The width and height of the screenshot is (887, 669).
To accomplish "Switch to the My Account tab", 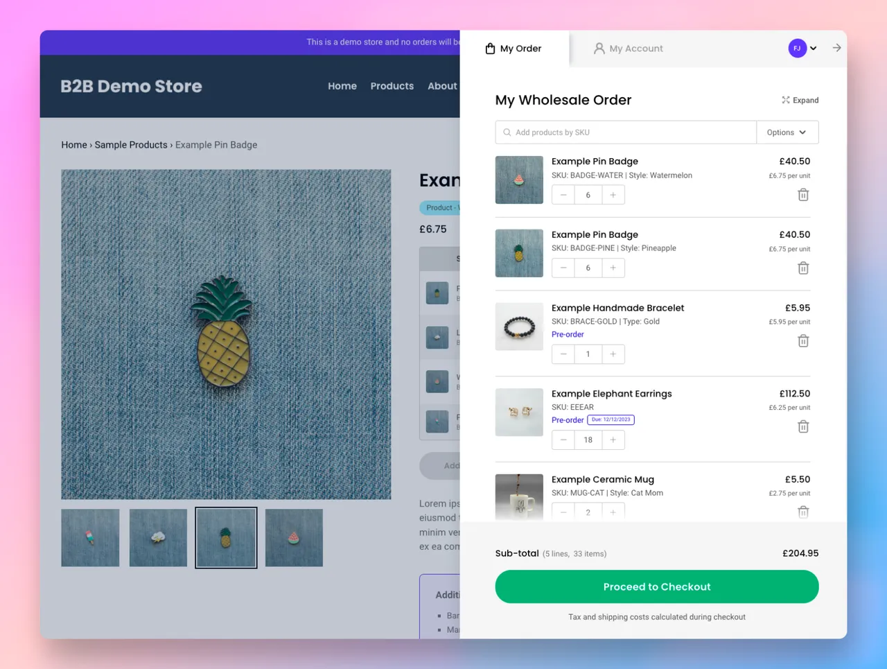I will [x=629, y=49].
